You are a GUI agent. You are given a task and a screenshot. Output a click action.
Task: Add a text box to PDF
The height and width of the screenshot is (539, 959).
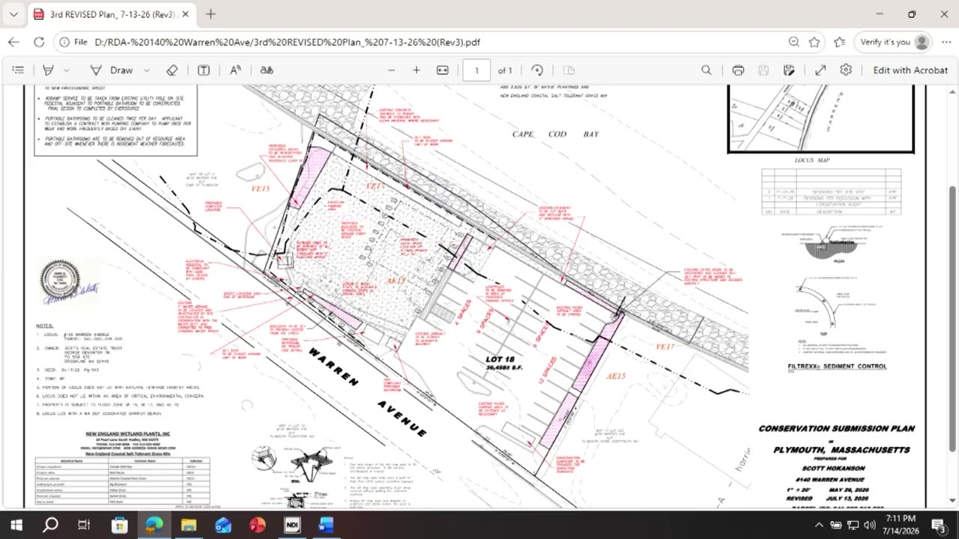coord(204,70)
